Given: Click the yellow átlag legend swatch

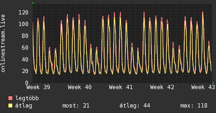Looking at the screenshot, I should point(10,106).
